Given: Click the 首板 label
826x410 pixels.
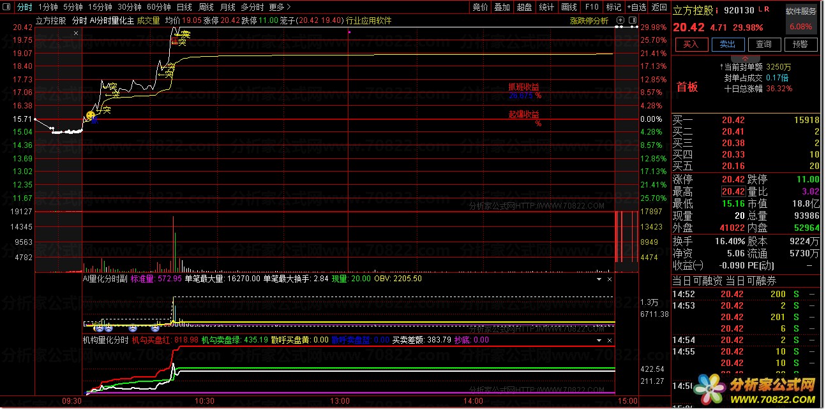Looking at the screenshot, I should (687, 87).
